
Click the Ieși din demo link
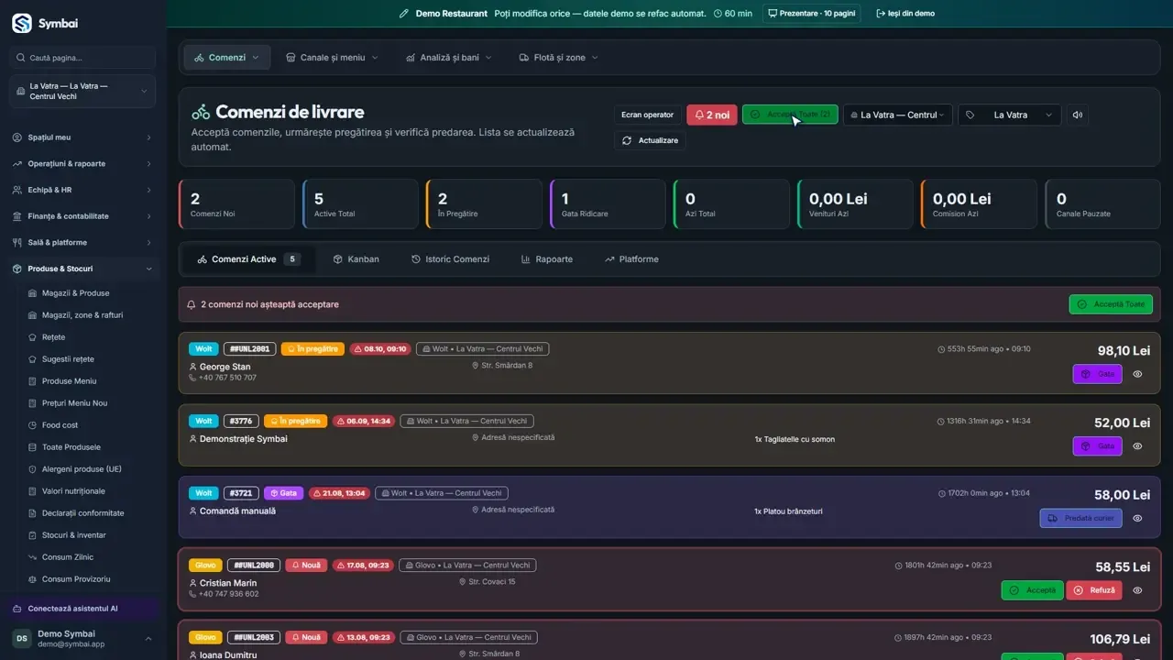click(905, 14)
